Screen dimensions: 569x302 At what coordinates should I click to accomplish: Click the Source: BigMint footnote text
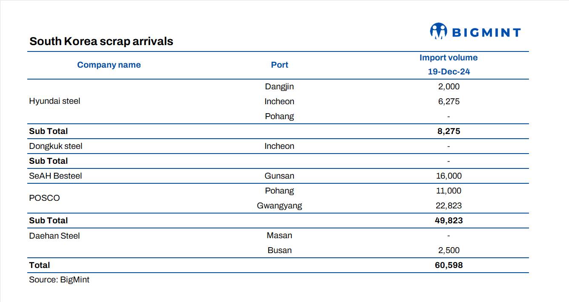click(59, 279)
